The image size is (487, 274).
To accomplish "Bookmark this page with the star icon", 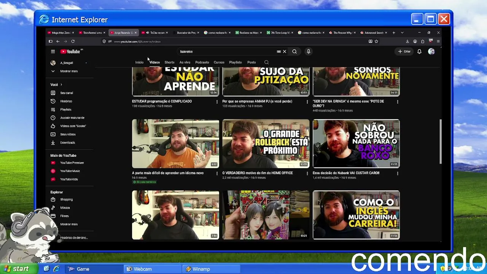I will point(376,41).
